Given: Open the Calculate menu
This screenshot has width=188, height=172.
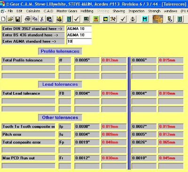Looking at the screenshot, I should click(33, 11).
